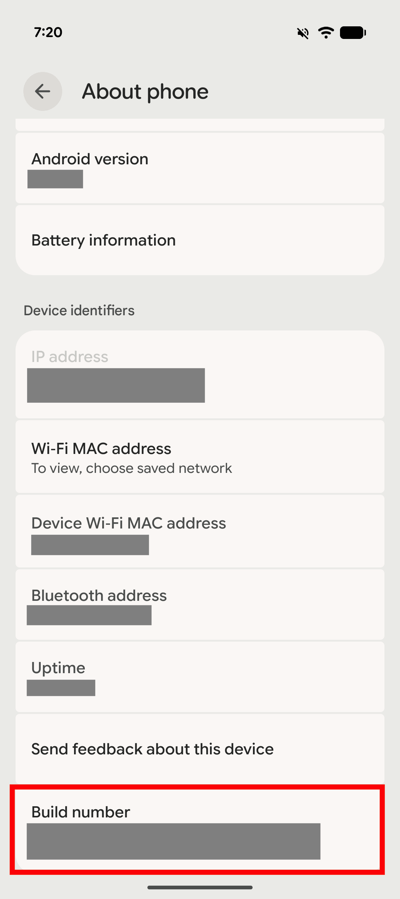Tap the Bluetooth address entry
The height and width of the screenshot is (899, 400).
[200, 604]
